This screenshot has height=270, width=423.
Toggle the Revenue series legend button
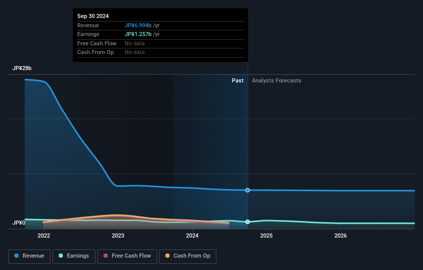(x=29, y=256)
